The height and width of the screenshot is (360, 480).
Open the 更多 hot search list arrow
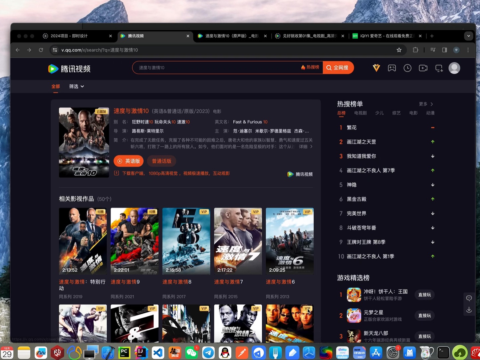coord(426,104)
